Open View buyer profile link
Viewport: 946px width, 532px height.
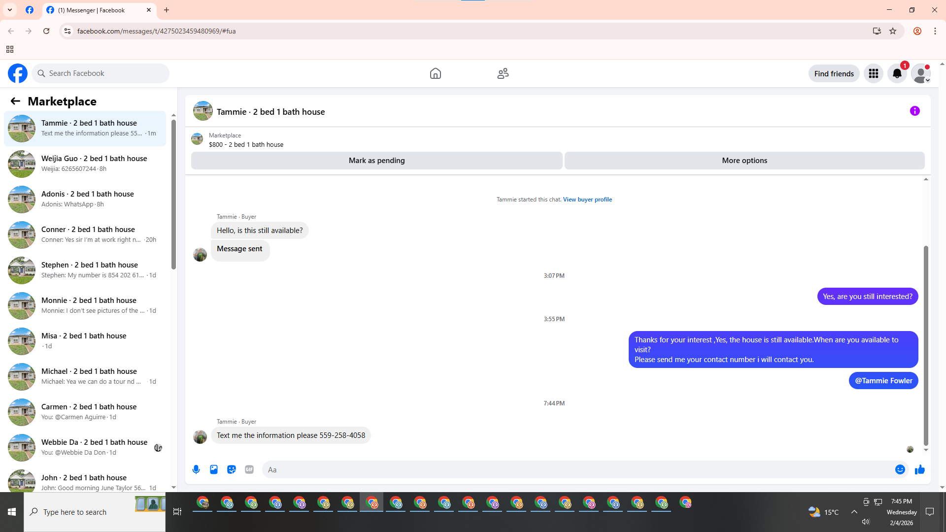click(587, 199)
